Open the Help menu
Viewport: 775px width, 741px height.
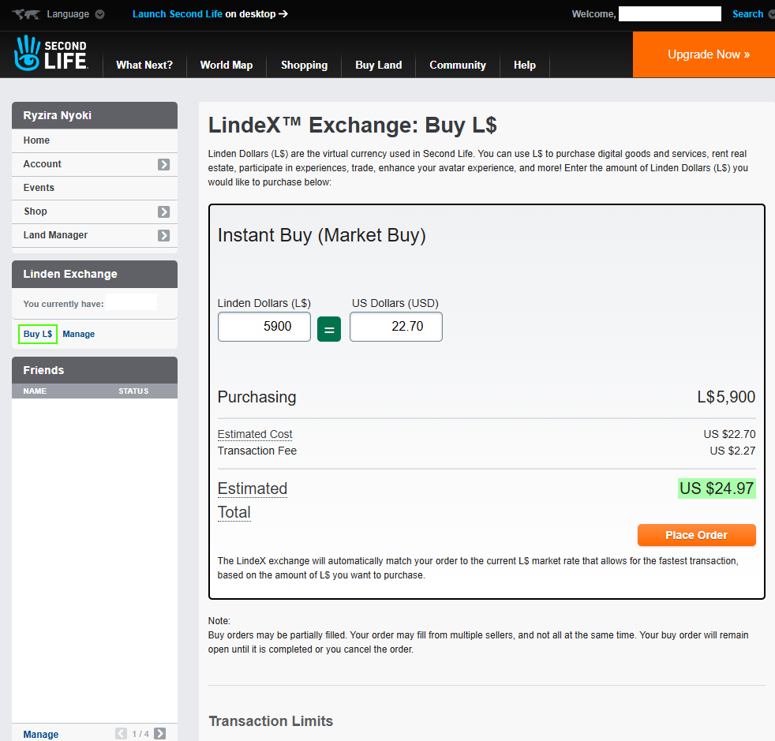click(x=524, y=65)
